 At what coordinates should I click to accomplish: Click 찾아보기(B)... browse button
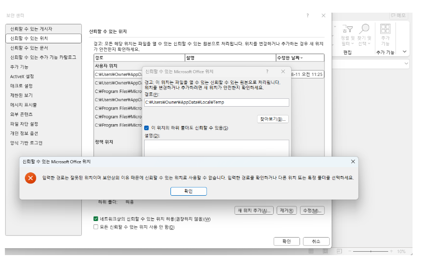(x=273, y=119)
